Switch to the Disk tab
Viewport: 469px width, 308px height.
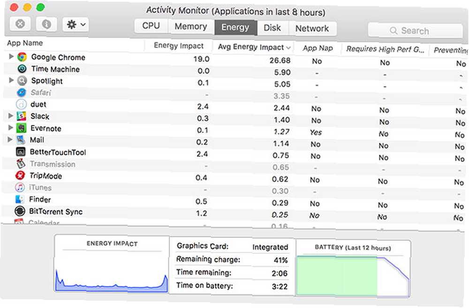272,28
